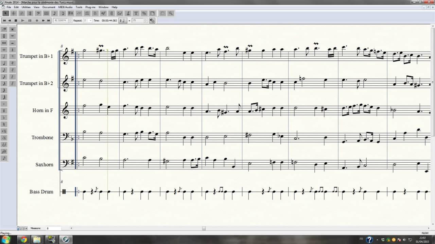Screen dimensions: 435x244
Task: Choose the whole rest in rests palette
Action: tap(13, 36)
